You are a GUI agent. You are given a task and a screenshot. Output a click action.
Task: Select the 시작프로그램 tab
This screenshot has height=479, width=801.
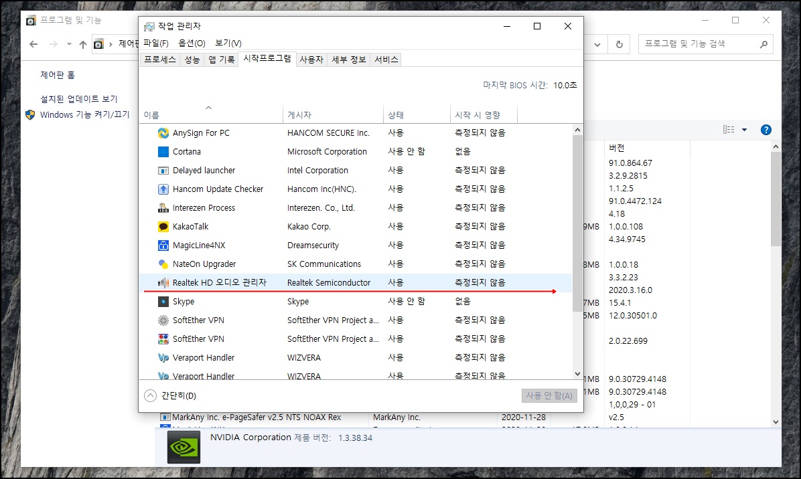pyautogui.click(x=267, y=59)
